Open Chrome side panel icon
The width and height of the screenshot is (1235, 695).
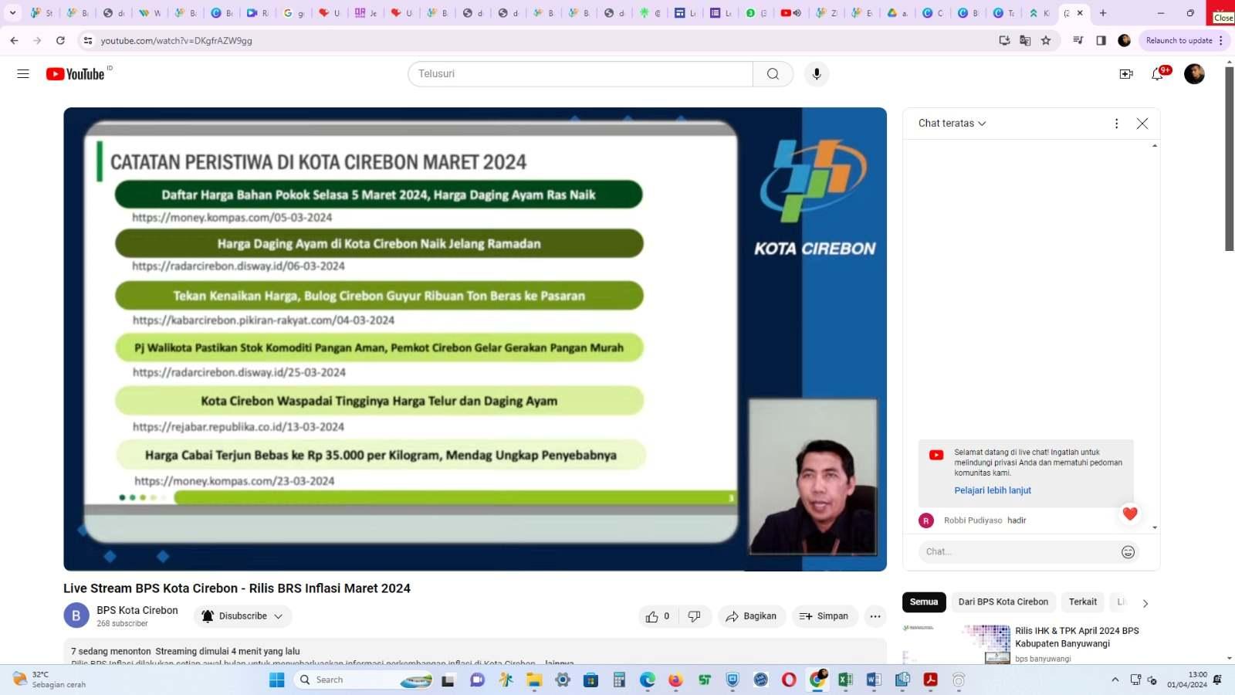click(x=1101, y=40)
